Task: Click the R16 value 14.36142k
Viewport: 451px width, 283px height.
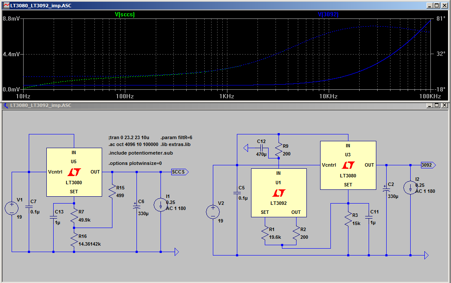Action: [90, 244]
